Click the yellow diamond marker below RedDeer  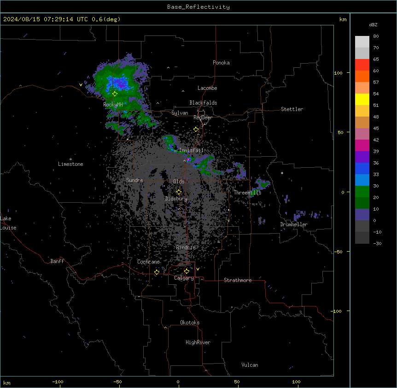click(x=196, y=129)
